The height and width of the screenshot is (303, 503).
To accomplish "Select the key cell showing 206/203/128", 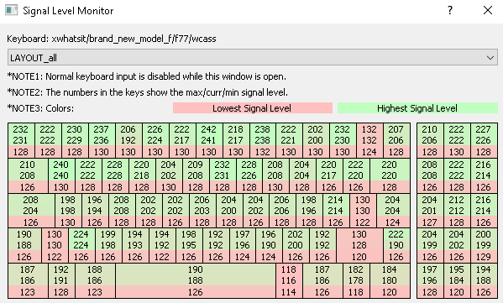I will [202, 211].
